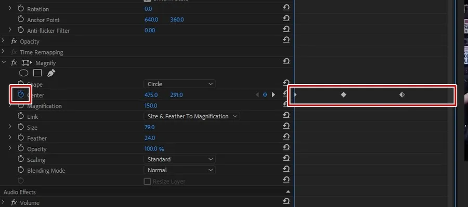Image resolution: width=468 pixels, height=207 pixels.
Task: Tick the Resize Layer checkbox
Action: pos(147,181)
